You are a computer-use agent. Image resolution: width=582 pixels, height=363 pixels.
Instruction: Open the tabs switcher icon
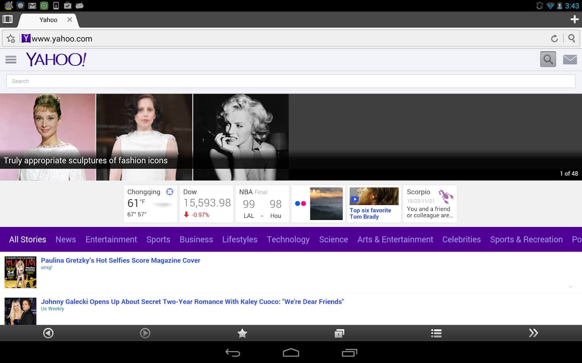(x=339, y=333)
